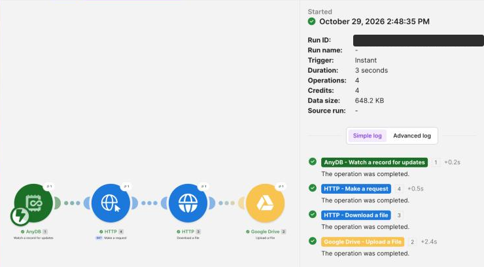Click success check next to AnyDB log entry
The image size is (484, 267).
313,162
